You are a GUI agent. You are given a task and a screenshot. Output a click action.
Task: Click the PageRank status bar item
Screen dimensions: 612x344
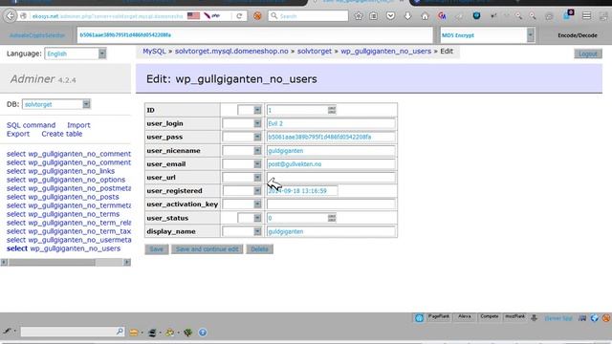coord(438,316)
